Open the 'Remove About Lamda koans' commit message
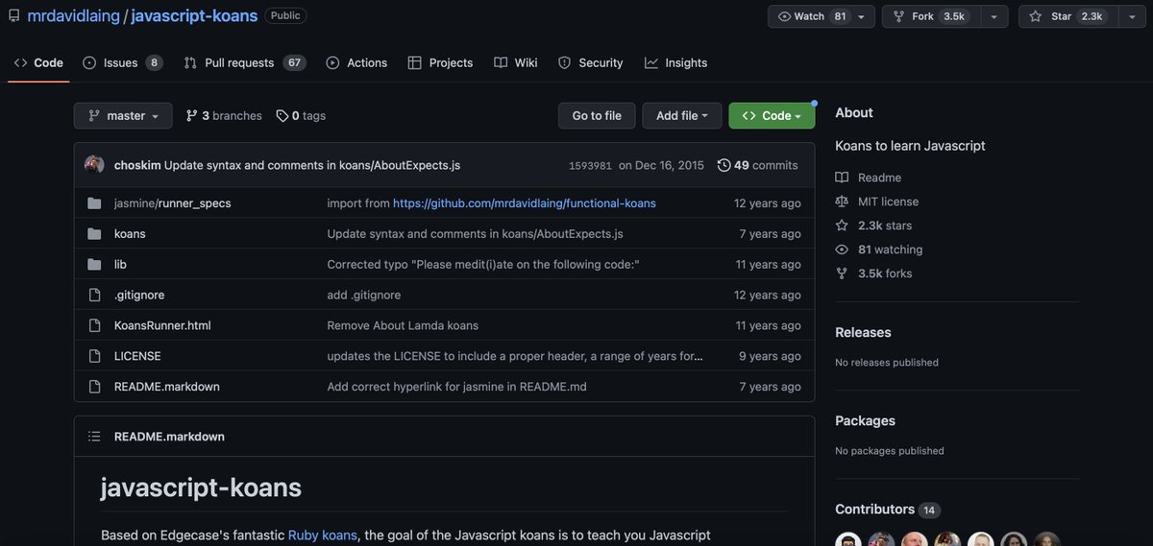This screenshot has height=546, width=1153. click(403, 325)
